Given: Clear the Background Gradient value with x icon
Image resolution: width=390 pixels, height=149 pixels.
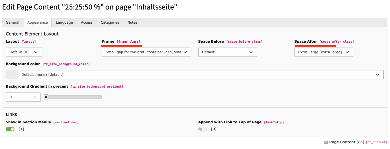Looking at the screenshot, I should pos(35,97).
